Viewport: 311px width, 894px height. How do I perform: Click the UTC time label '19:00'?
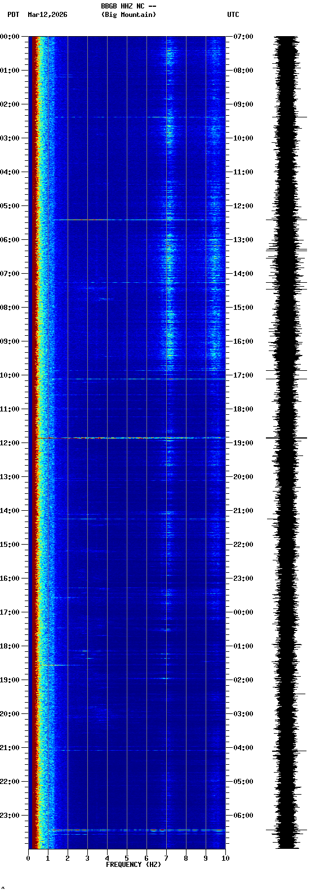(243, 443)
